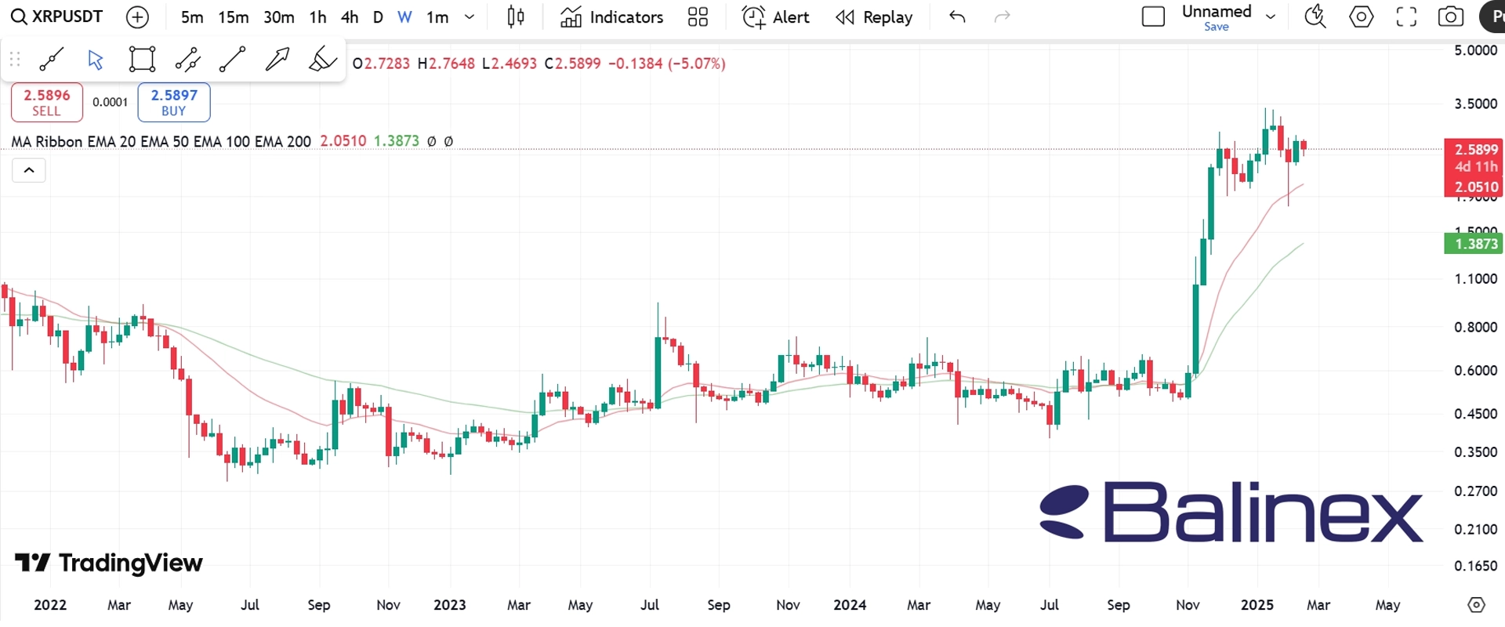Expand the timeframe interval dropdown
The width and height of the screenshot is (1505, 627).
point(470,17)
